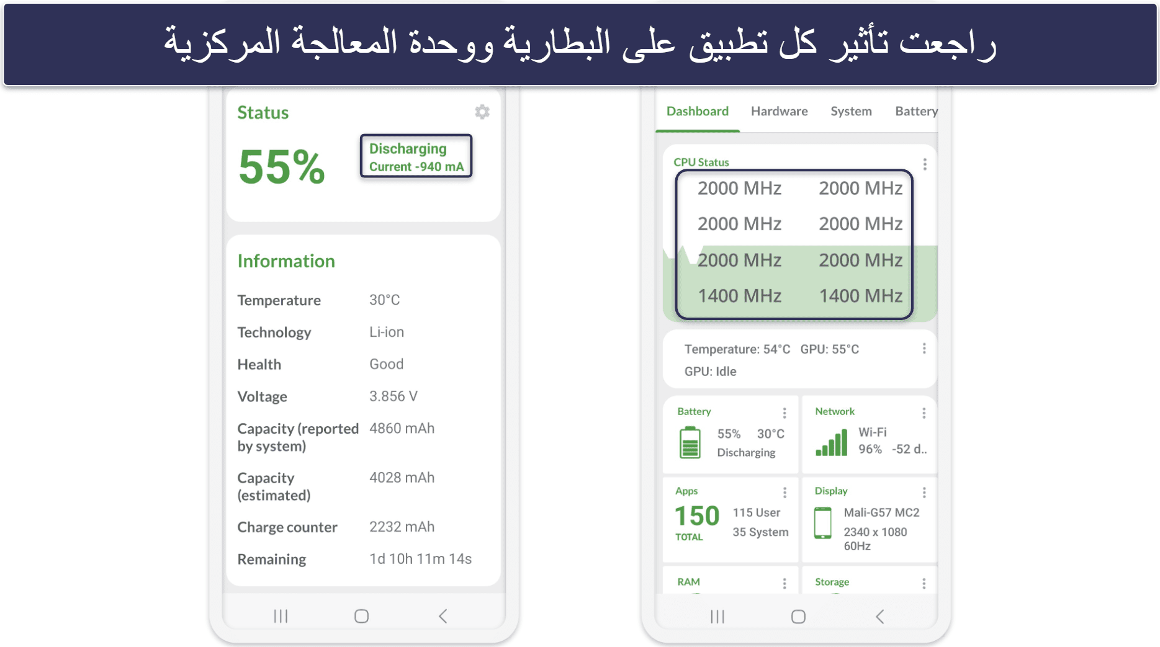Viewport: 1160px width, 647px height.
Task: Tap the 55% battery percentage
Action: coord(282,167)
